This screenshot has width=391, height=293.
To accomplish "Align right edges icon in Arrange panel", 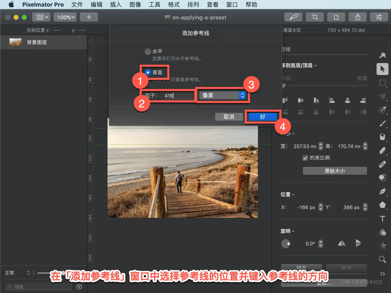I will [363, 100].
